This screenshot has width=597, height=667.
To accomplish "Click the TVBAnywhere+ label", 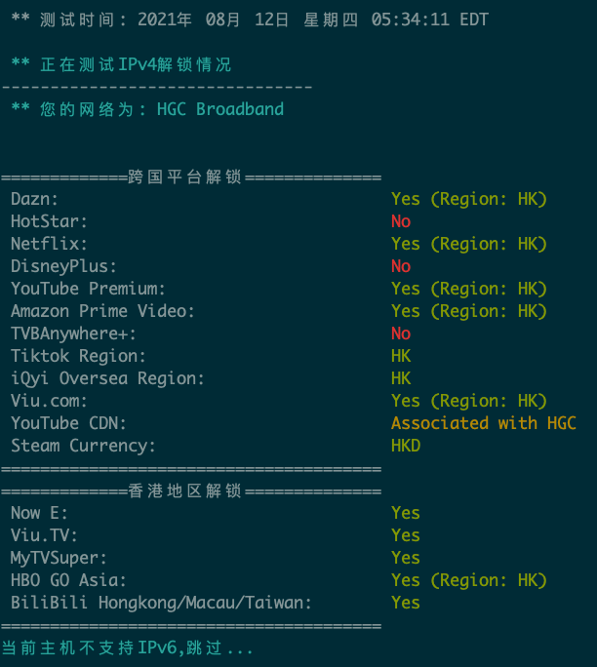I will coord(73,333).
